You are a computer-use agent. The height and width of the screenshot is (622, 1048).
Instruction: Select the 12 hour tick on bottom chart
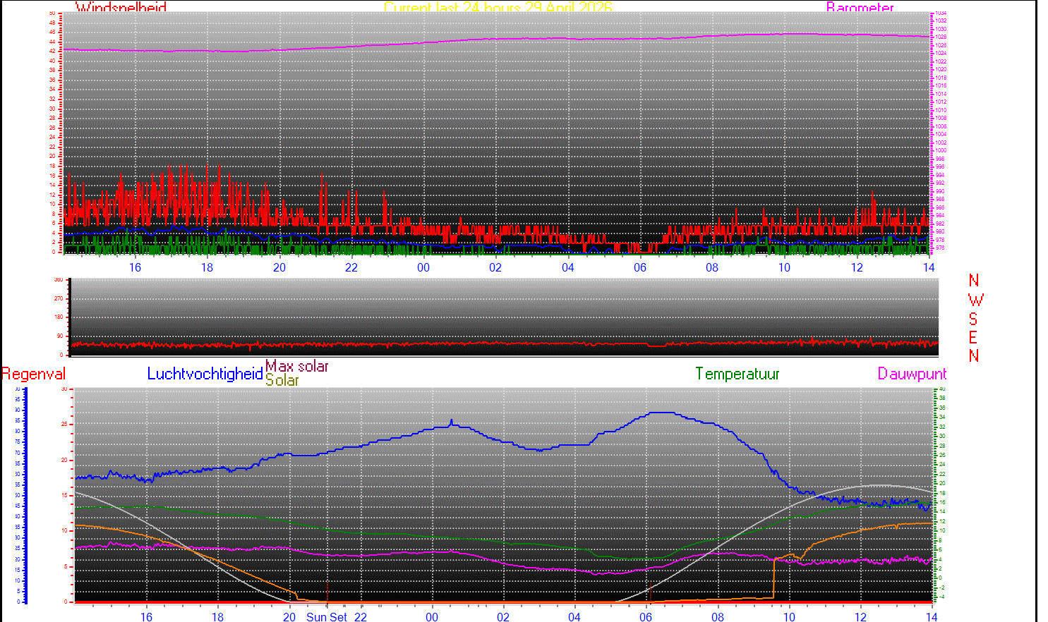860,617
